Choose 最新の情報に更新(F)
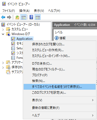The image size is (97, 120). (x=60, y=108)
